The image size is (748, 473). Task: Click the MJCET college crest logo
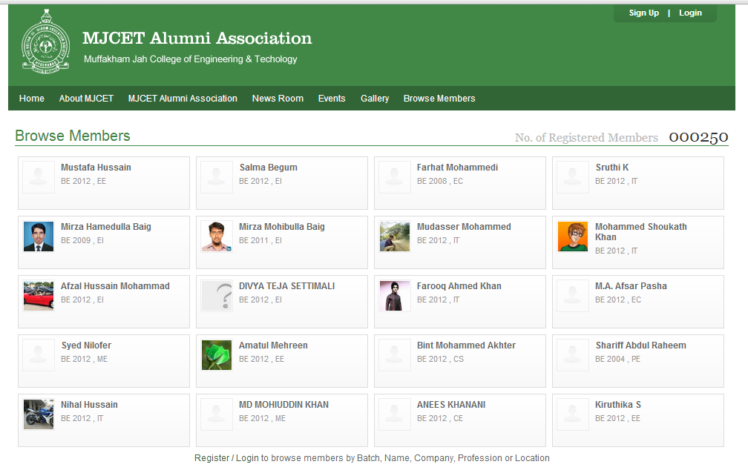tap(46, 42)
